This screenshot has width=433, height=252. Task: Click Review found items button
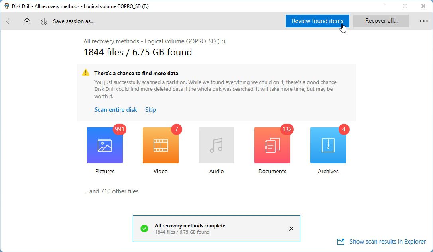tap(317, 21)
